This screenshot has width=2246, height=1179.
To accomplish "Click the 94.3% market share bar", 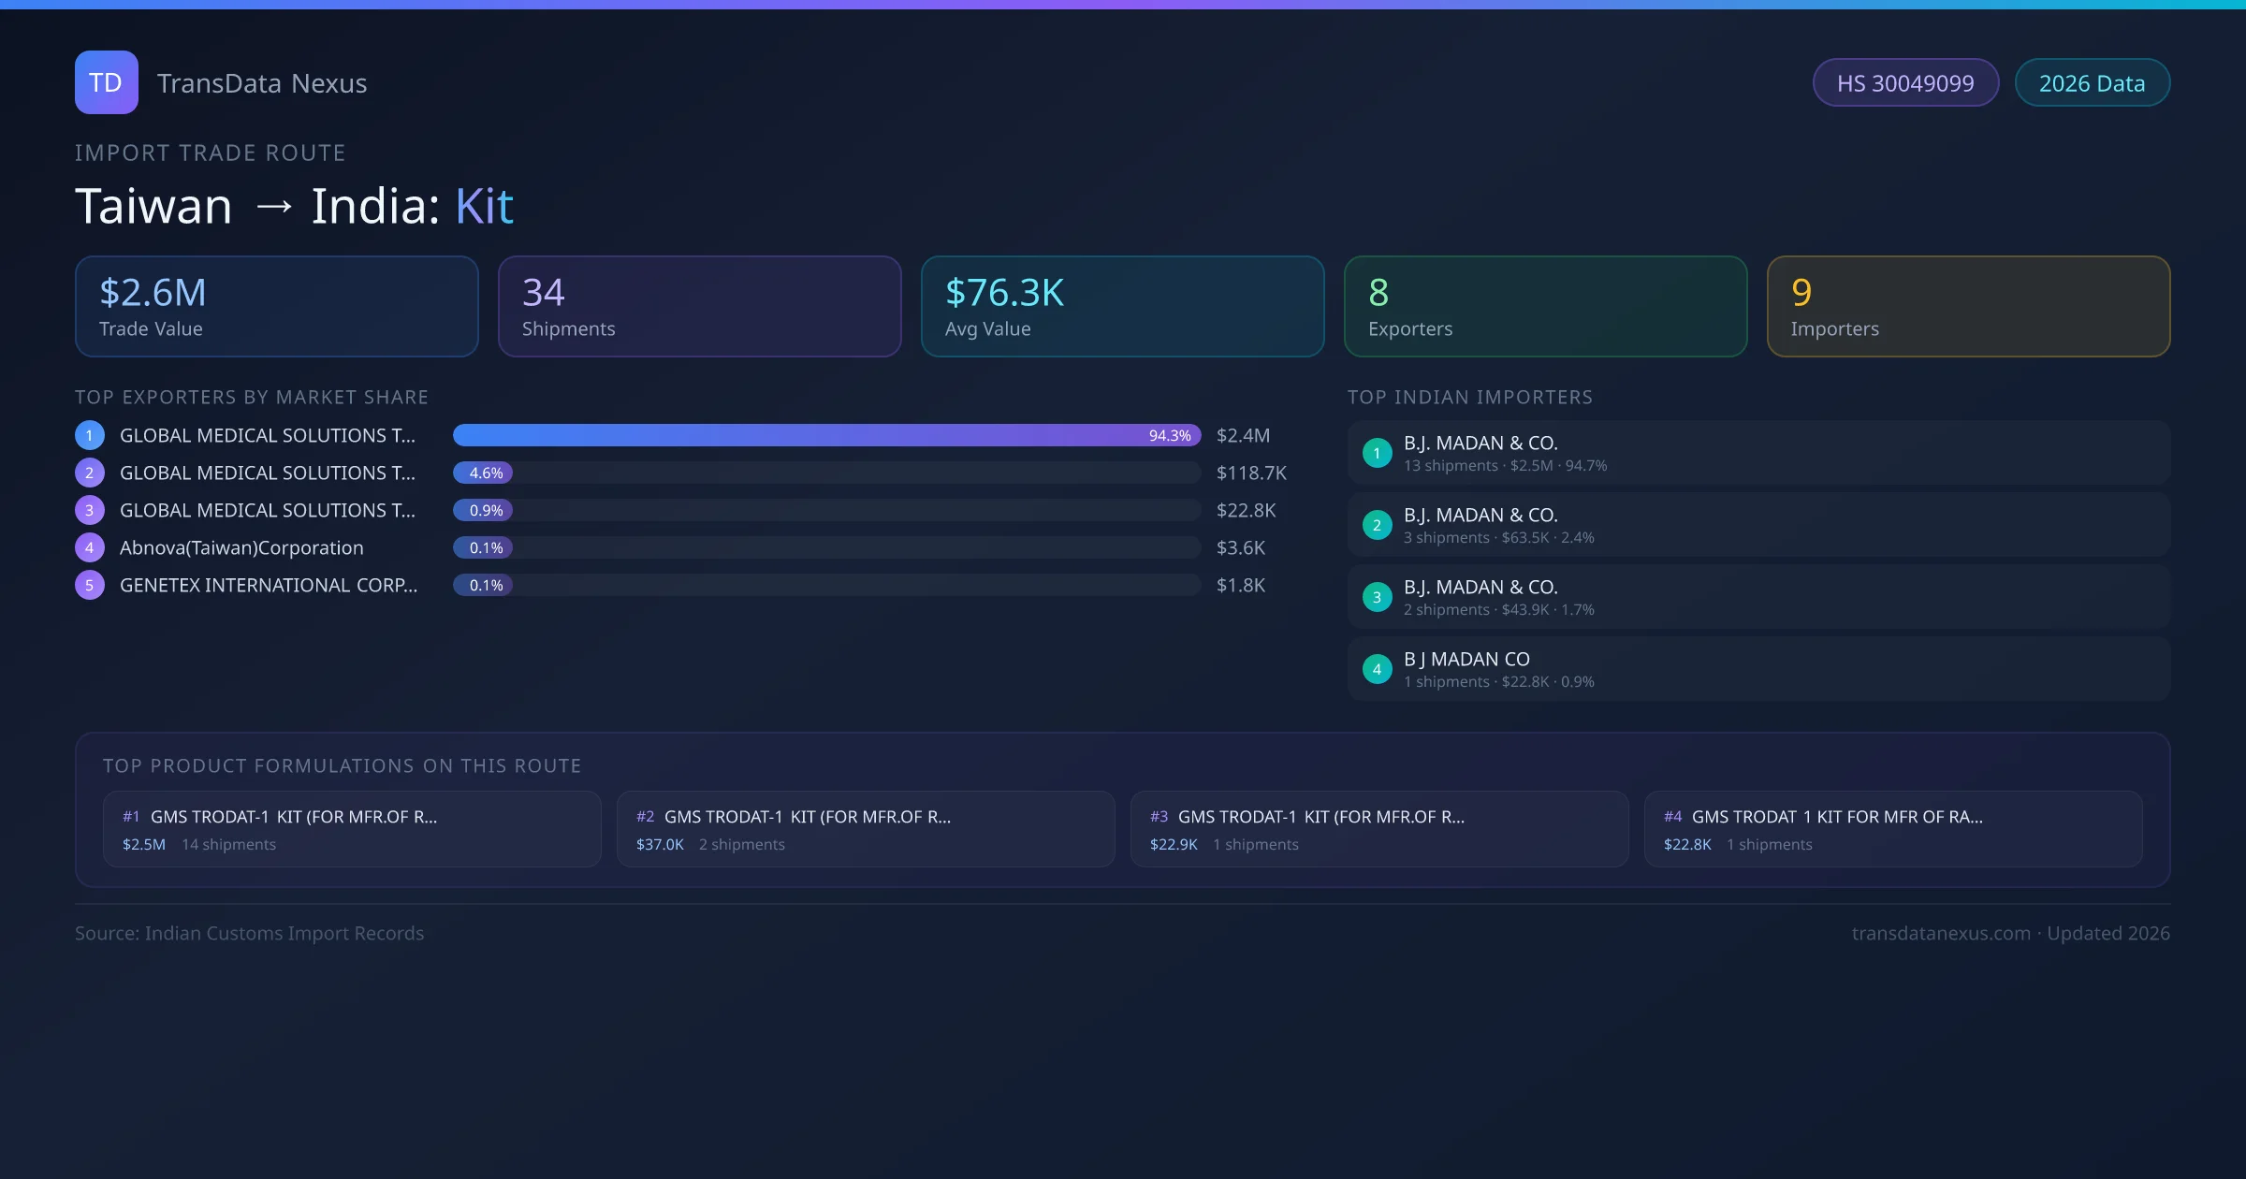I will [x=825, y=435].
